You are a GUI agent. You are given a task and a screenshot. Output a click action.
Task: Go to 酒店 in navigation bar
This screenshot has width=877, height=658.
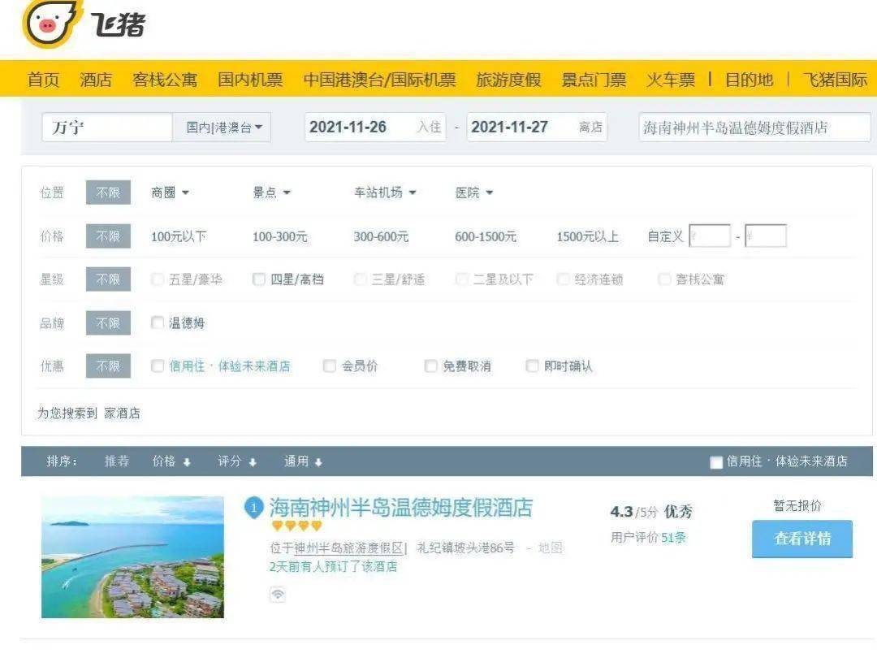[96, 80]
